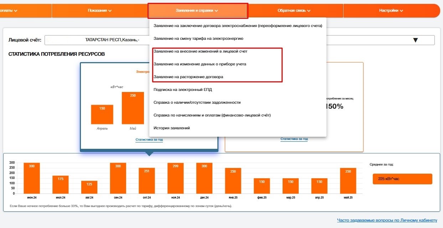
Task: Select Заявление на внесение изменений в лицевой счет
Action: click(x=200, y=51)
